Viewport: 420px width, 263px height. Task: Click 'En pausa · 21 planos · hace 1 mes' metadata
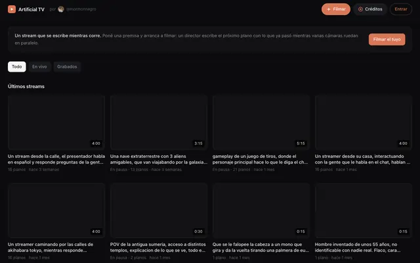click(x=243, y=170)
